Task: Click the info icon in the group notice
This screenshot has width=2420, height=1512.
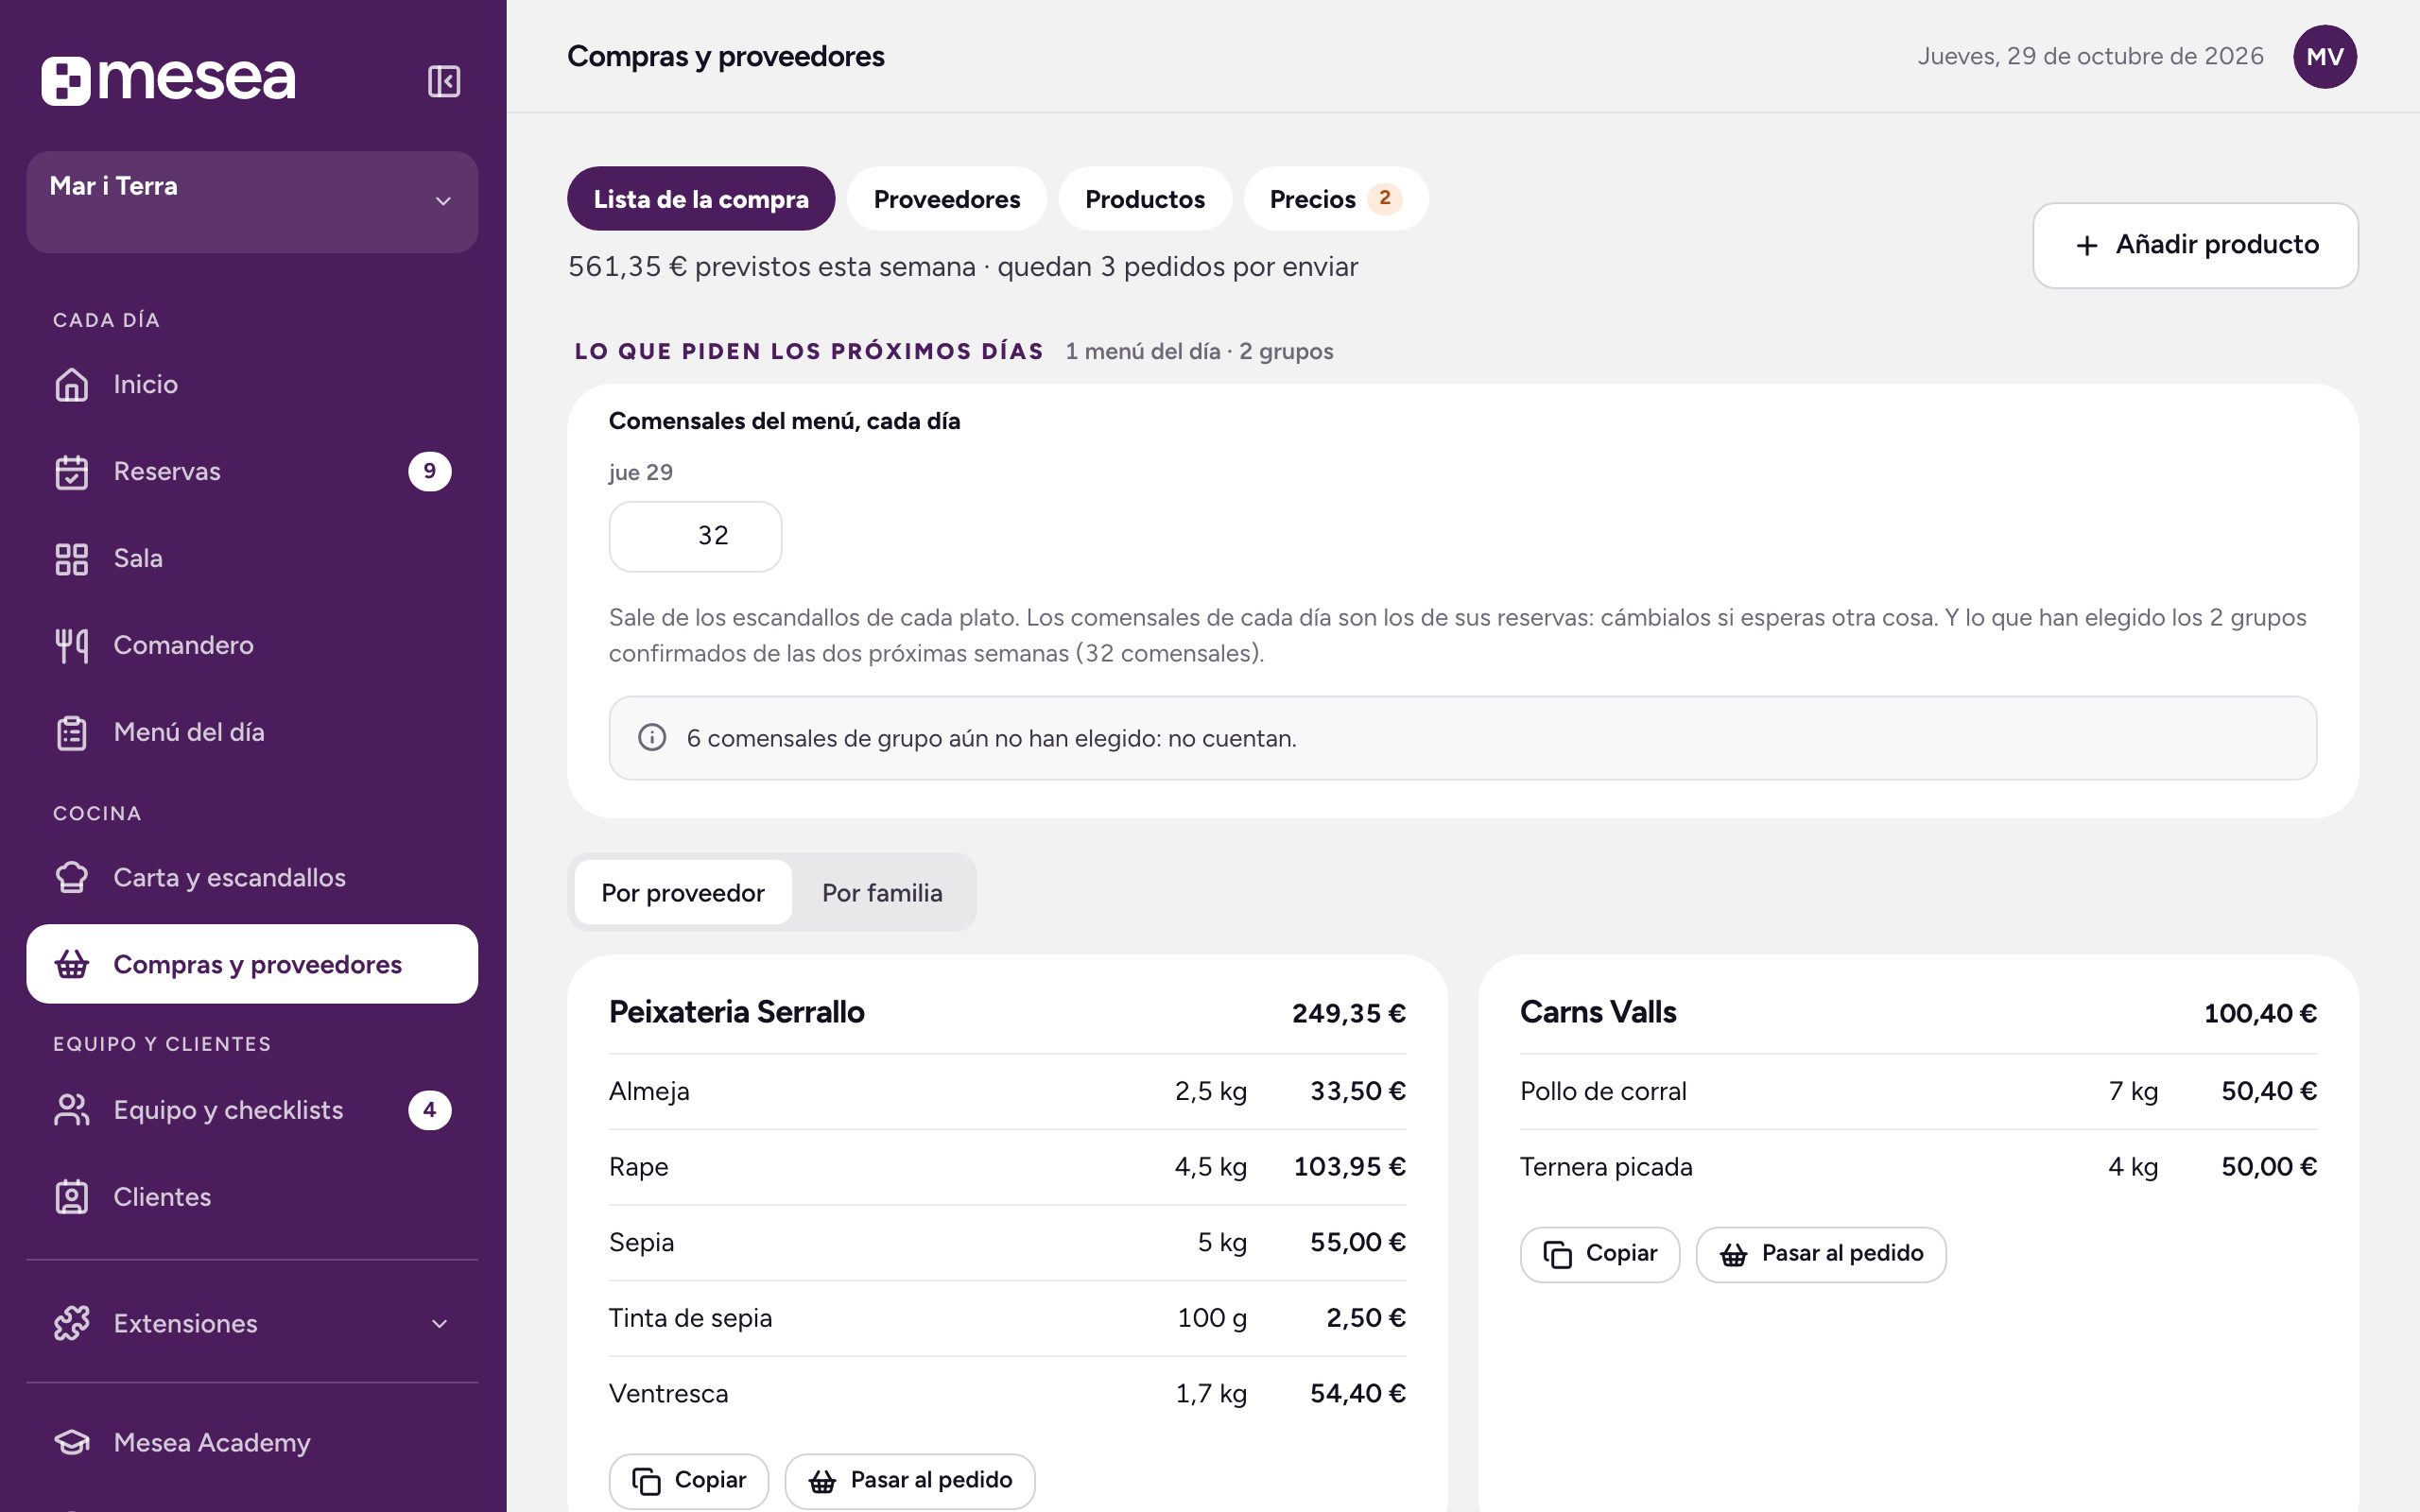Action: point(652,738)
